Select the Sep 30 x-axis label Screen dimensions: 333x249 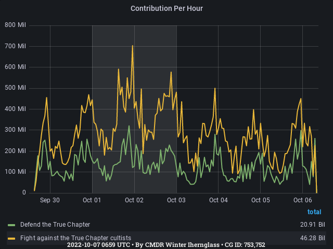coord(50,200)
